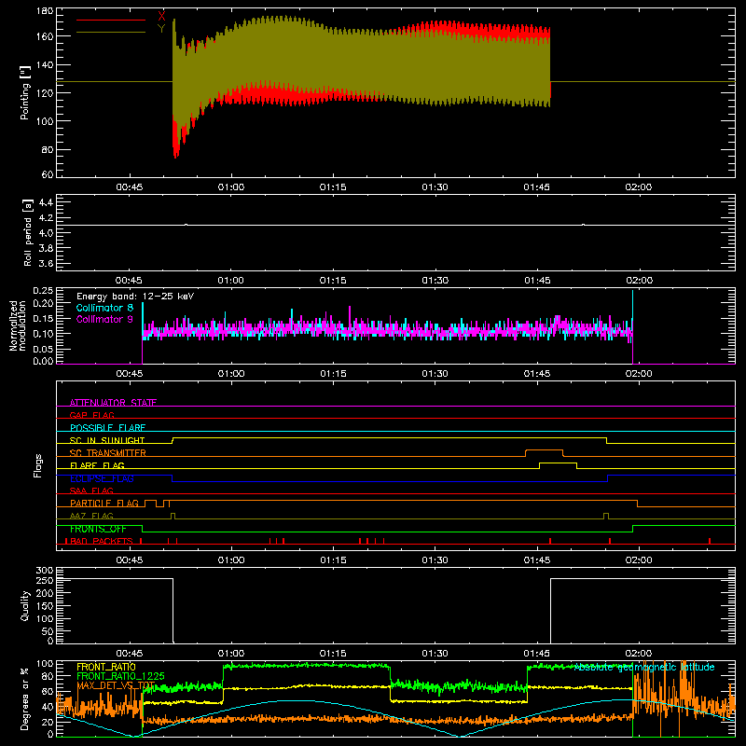Click the '180' tick label on Pointing axis

(44, 10)
